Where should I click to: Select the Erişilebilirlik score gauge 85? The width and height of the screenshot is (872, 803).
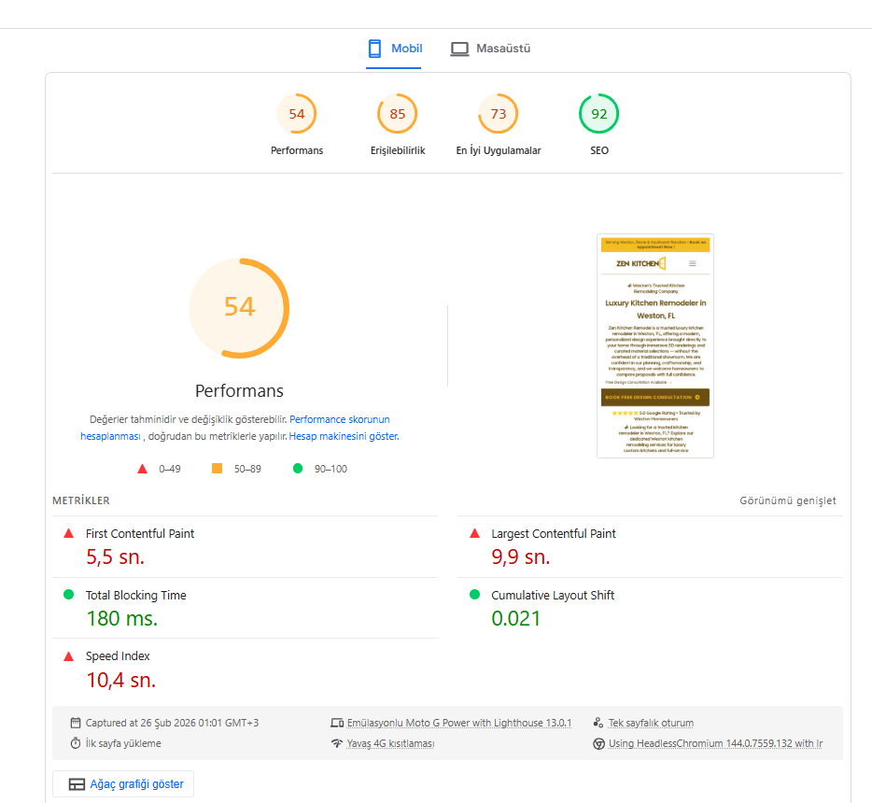[x=398, y=115]
